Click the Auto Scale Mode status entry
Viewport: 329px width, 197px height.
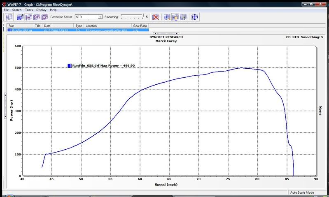click(302, 192)
